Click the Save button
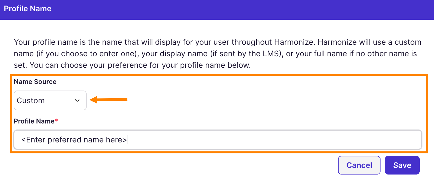 click(x=402, y=165)
